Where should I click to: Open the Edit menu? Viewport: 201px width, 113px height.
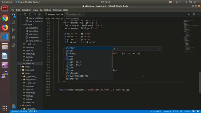[18, 10]
